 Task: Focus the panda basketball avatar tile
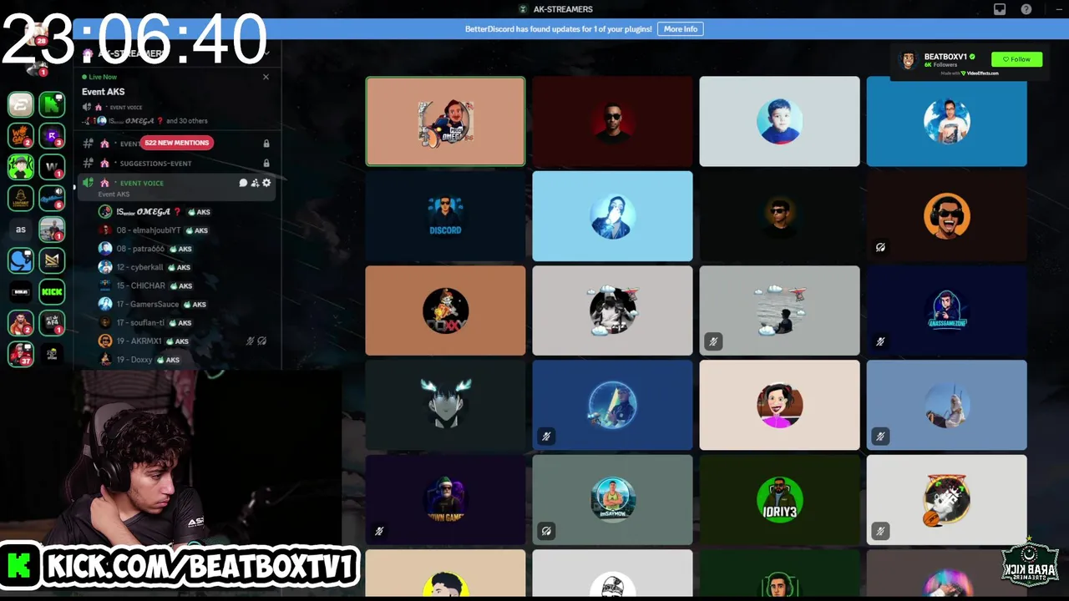tap(946, 499)
